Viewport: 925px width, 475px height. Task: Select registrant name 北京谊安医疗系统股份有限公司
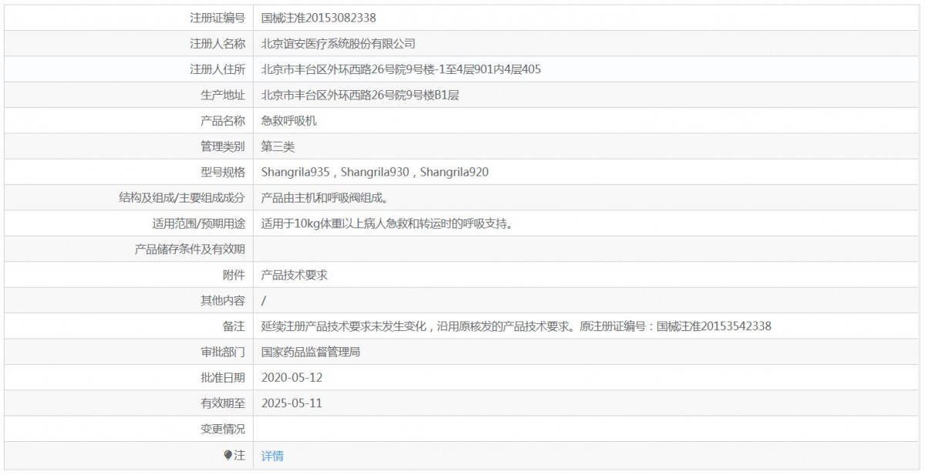338,44
